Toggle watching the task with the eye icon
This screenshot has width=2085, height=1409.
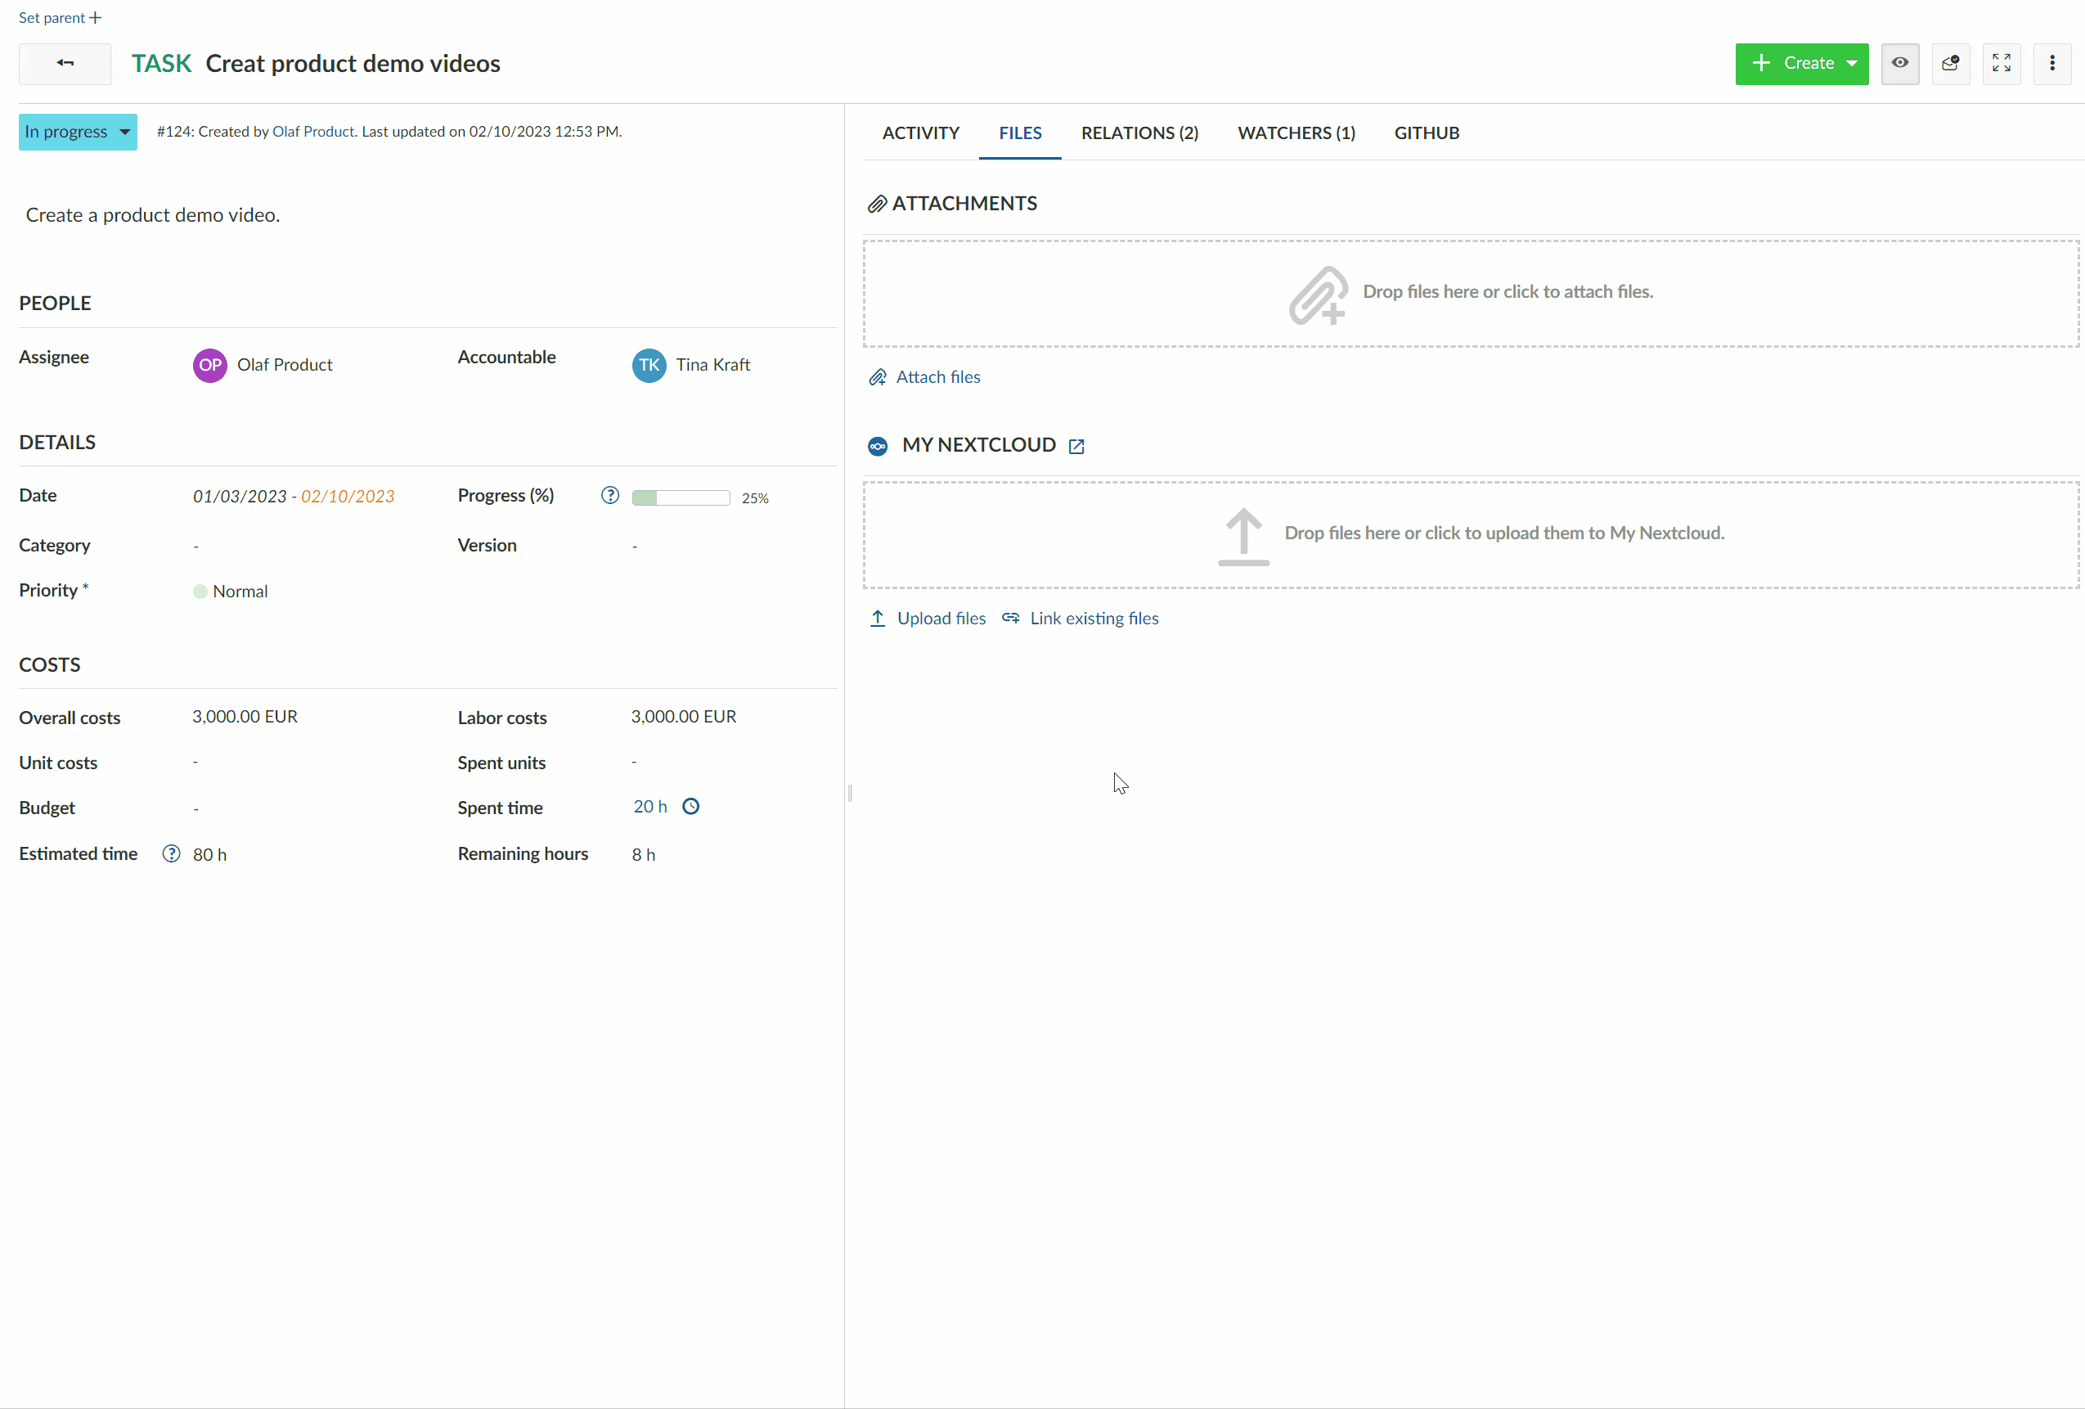pos(1899,64)
